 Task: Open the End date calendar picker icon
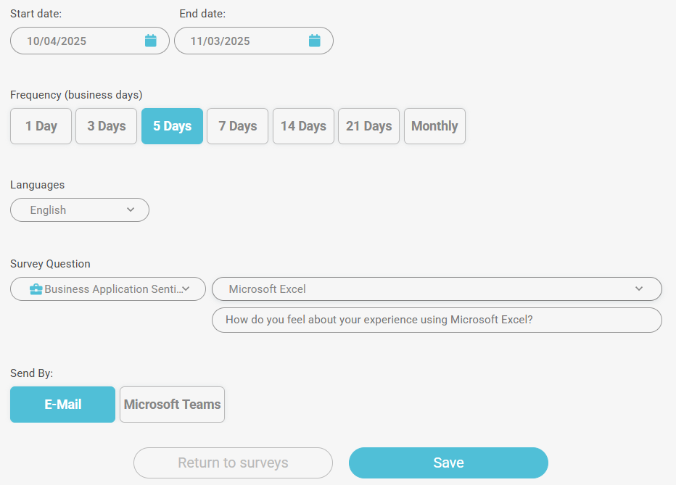[x=315, y=41]
